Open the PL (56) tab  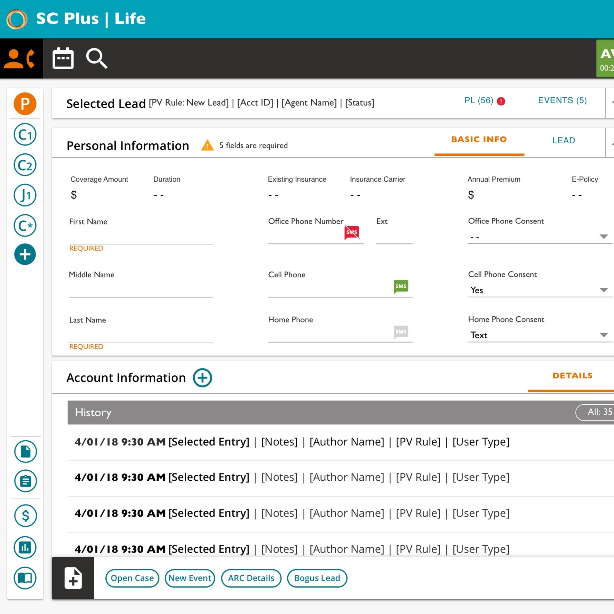[x=479, y=100]
